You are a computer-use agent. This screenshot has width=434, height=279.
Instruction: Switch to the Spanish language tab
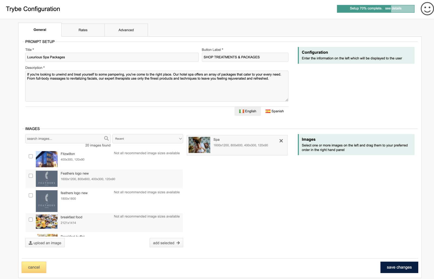(275, 111)
